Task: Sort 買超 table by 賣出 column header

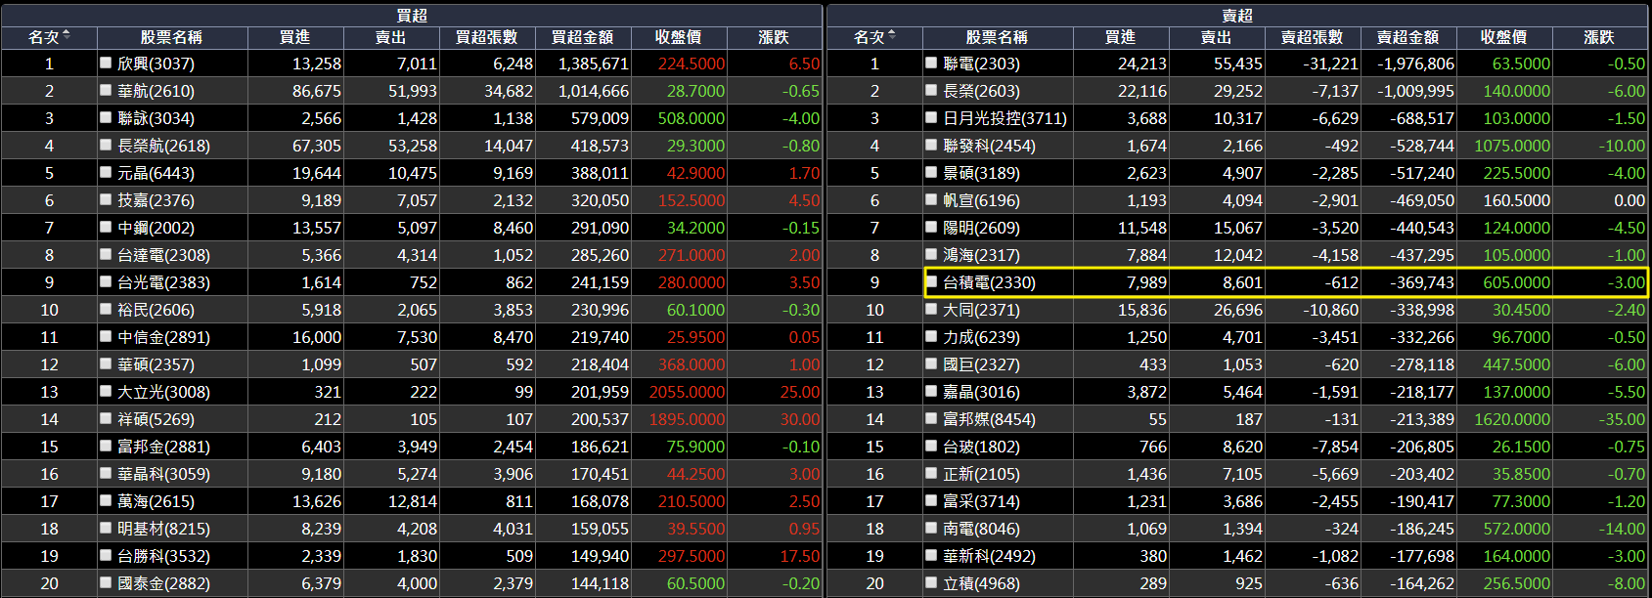Action: [x=390, y=37]
